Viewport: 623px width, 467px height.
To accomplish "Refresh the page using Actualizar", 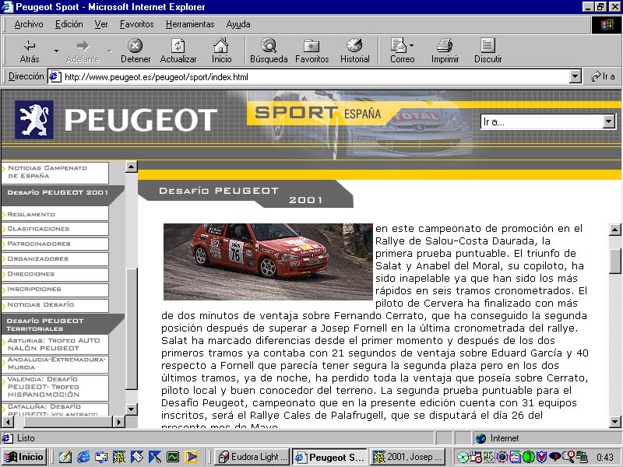I will 178,51.
